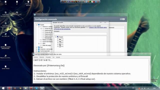
Task: Open Ayuda menu in Notepad
Action: [58, 57]
